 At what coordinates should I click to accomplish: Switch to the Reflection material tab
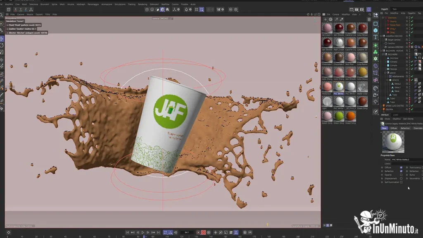(405, 128)
